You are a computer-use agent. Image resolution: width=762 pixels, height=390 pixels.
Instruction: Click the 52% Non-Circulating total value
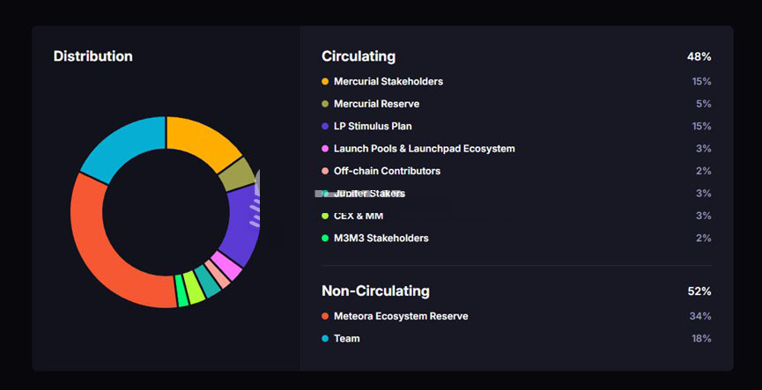click(x=699, y=291)
